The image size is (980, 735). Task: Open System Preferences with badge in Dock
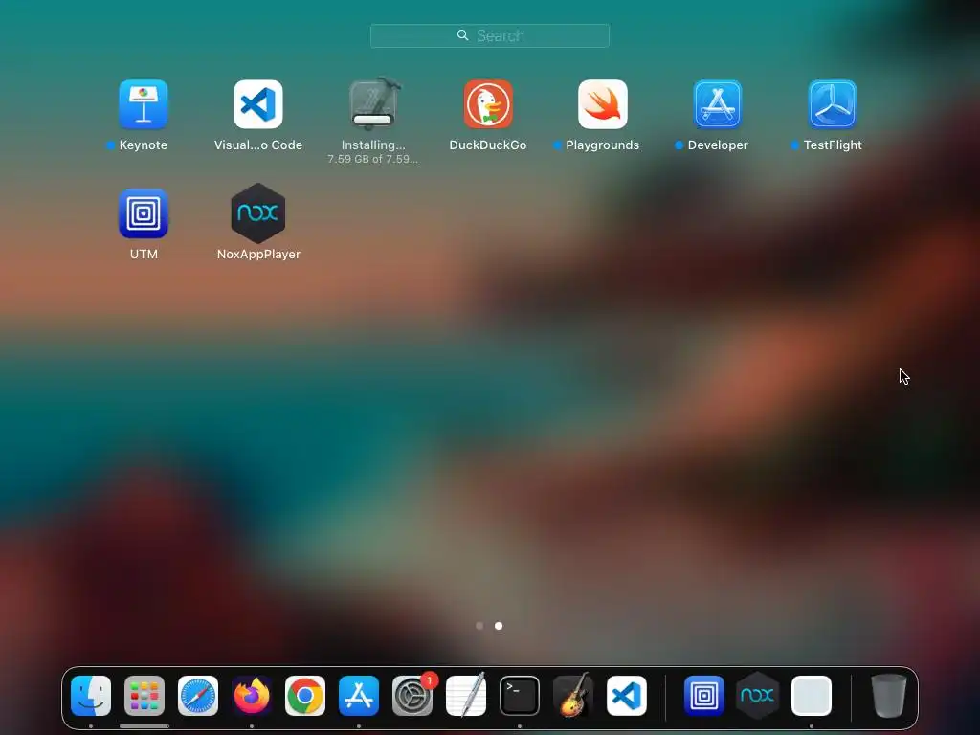click(412, 696)
